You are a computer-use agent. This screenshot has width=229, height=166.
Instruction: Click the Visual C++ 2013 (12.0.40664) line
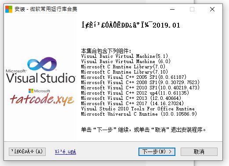(x=131, y=98)
